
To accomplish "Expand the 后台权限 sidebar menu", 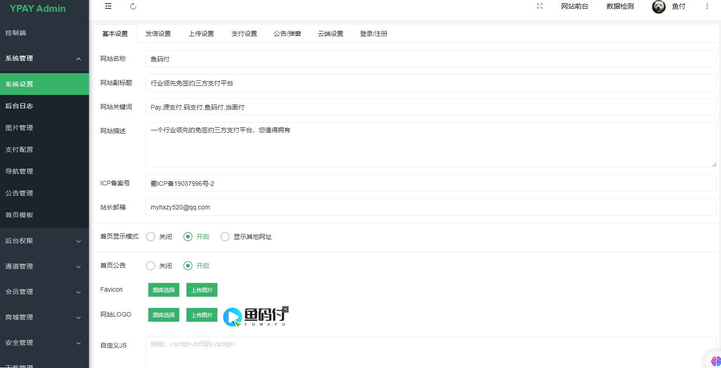I will (x=44, y=241).
